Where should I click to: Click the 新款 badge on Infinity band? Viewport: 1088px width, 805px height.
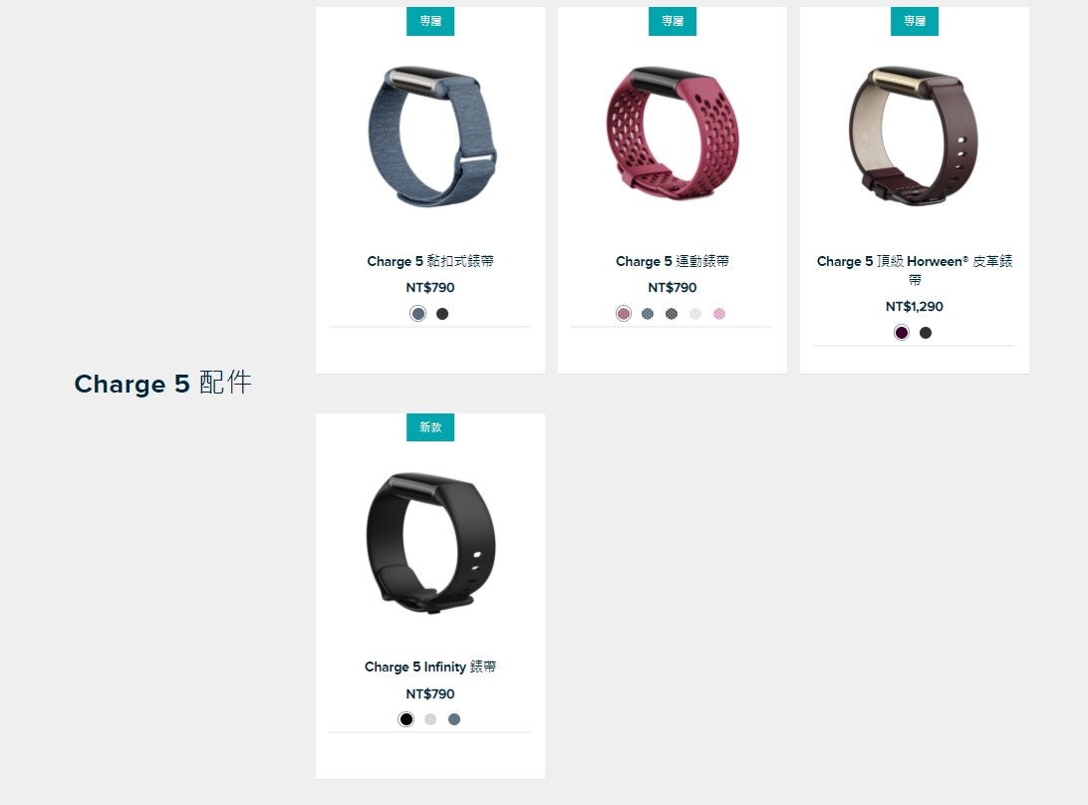coord(430,426)
